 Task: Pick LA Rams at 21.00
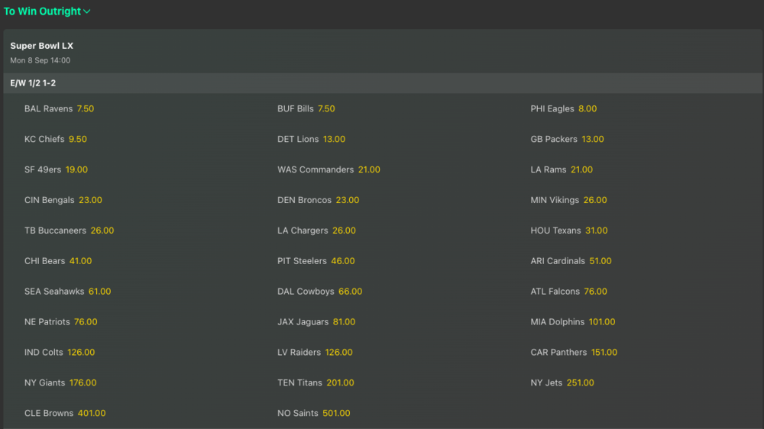pyautogui.click(x=562, y=169)
